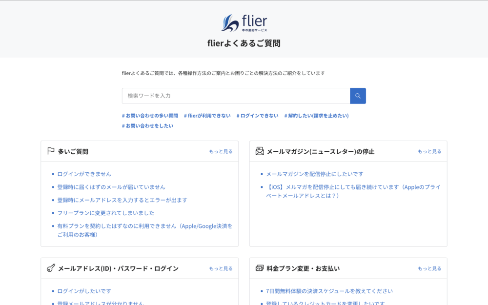This screenshot has width=488, height=305.
Task: Click the magnifying glass search button
Action: pos(358,96)
